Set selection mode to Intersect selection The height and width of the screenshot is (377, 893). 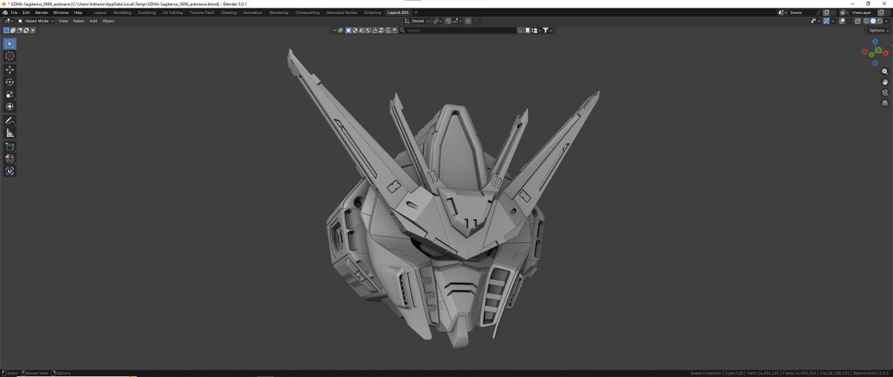(33, 31)
